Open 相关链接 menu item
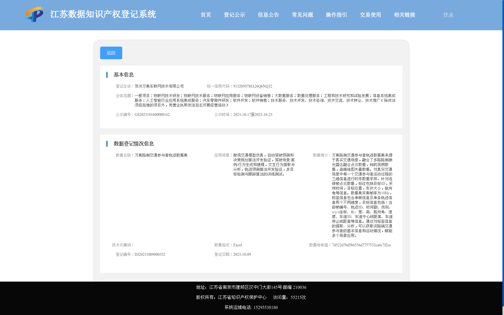The width and height of the screenshot is (504, 315). coord(404,15)
